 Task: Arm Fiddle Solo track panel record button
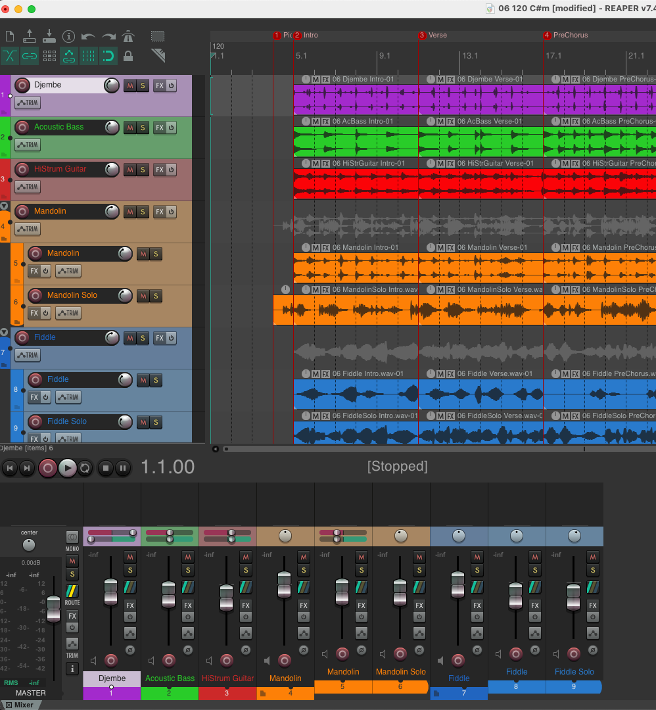(35, 422)
